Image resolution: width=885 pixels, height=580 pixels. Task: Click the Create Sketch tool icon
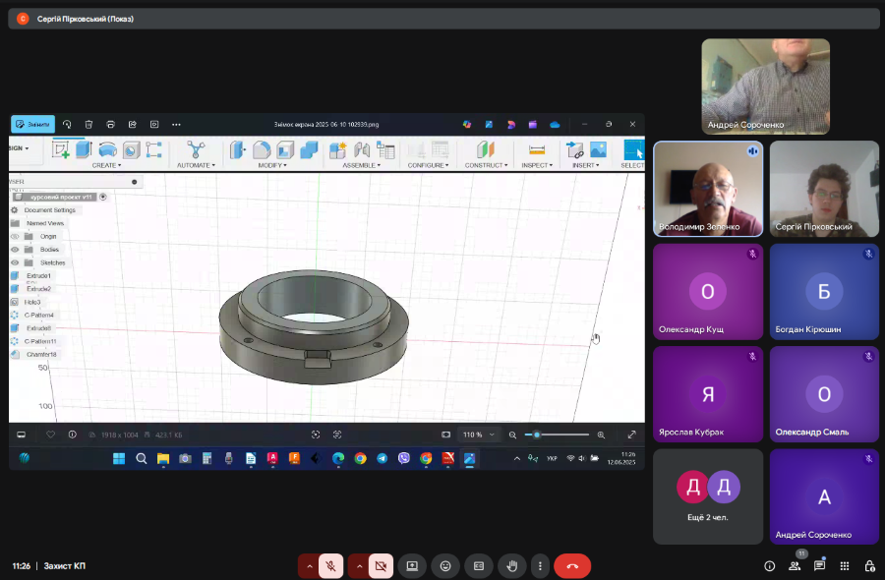click(60, 149)
